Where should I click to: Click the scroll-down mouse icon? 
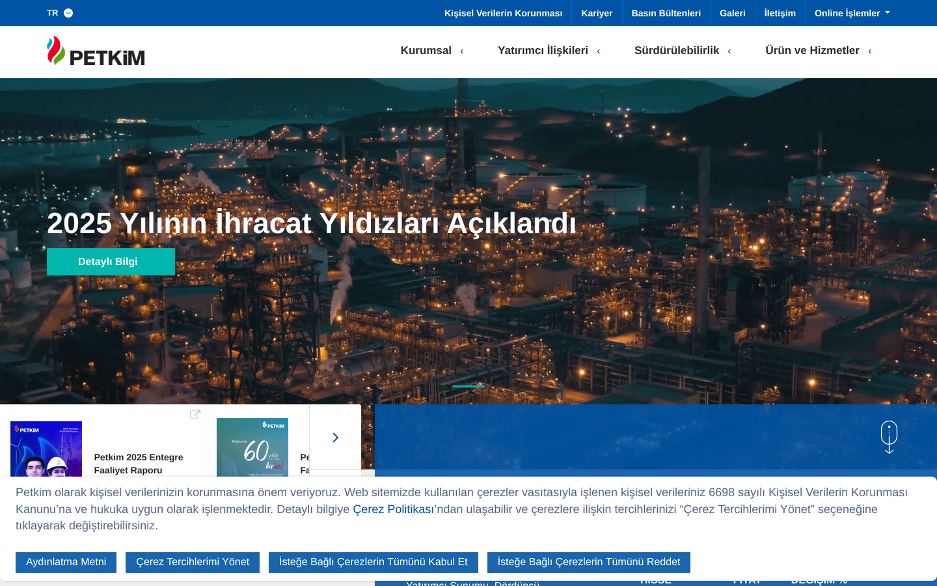(889, 437)
